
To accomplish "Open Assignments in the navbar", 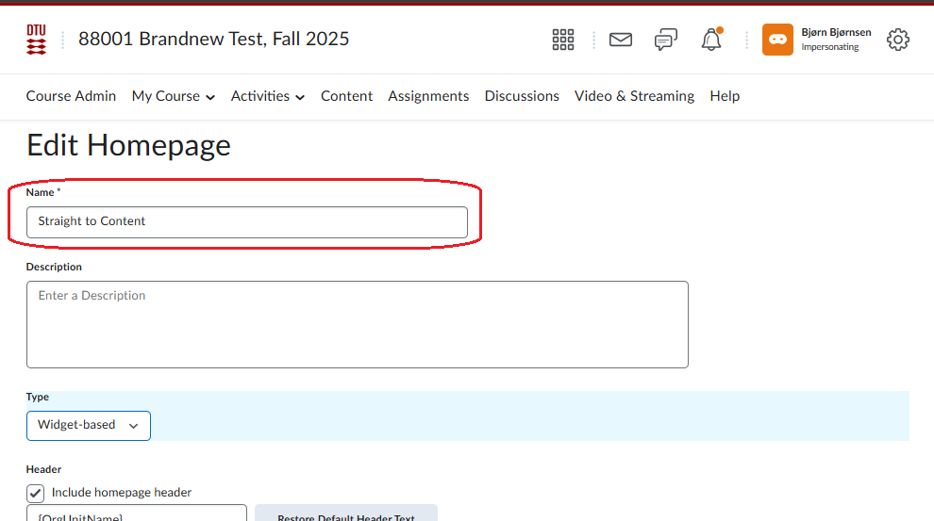I will click(428, 96).
